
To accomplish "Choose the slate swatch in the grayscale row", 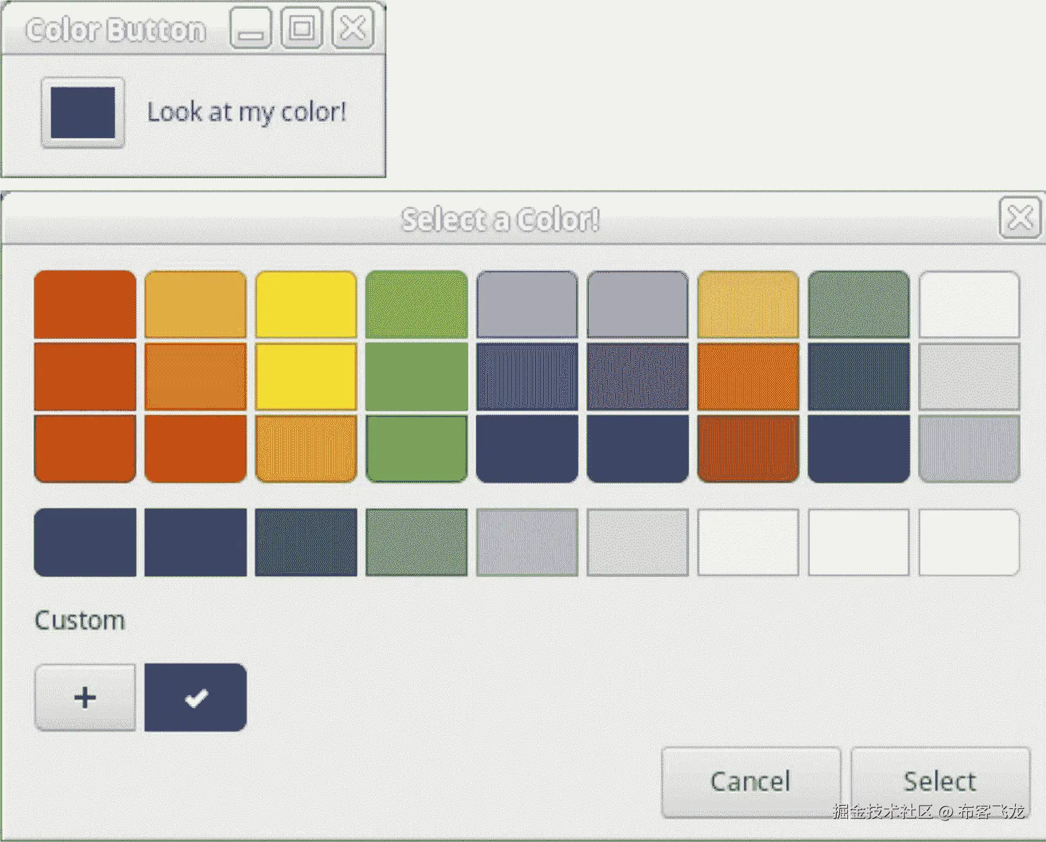I will (x=306, y=542).
